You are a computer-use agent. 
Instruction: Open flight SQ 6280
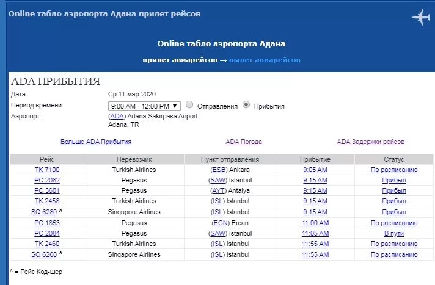[44, 212]
